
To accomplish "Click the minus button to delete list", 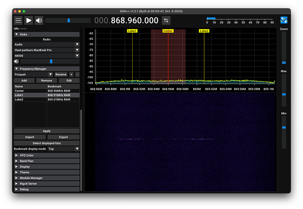I will coord(77,75).
